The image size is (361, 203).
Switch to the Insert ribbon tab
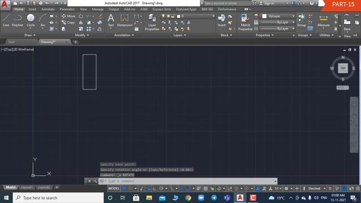tap(32, 9)
